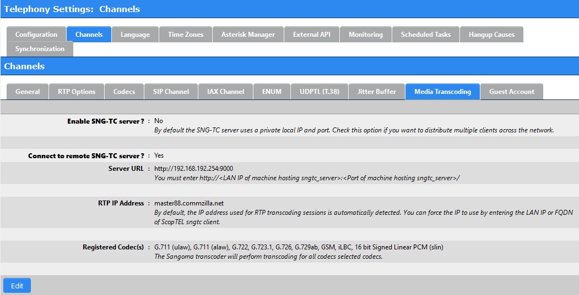Screen dimensions: 579x295
Task: Click the 'No' value for Enable SNG-TC server
Action: [x=159, y=121]
